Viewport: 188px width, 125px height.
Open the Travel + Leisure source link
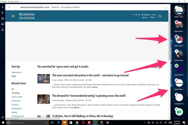(x=58, y=80)
